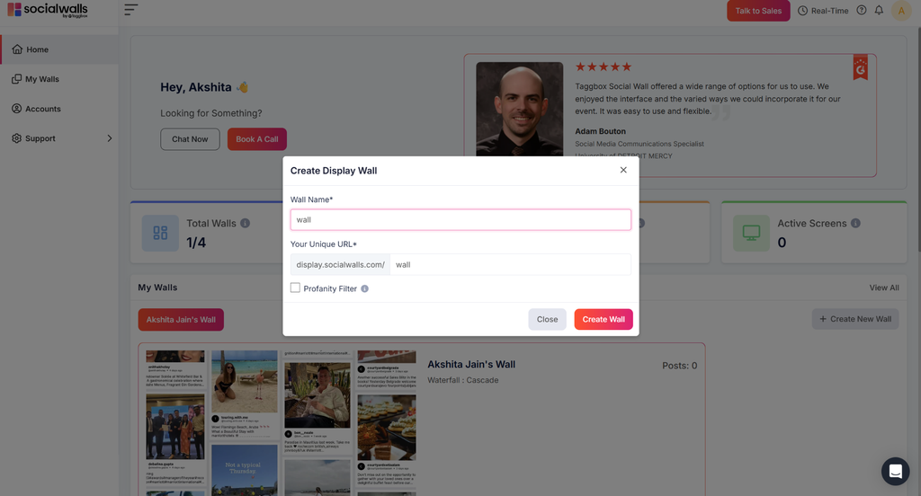Click the Real-Time clock icon

(802, 11)
